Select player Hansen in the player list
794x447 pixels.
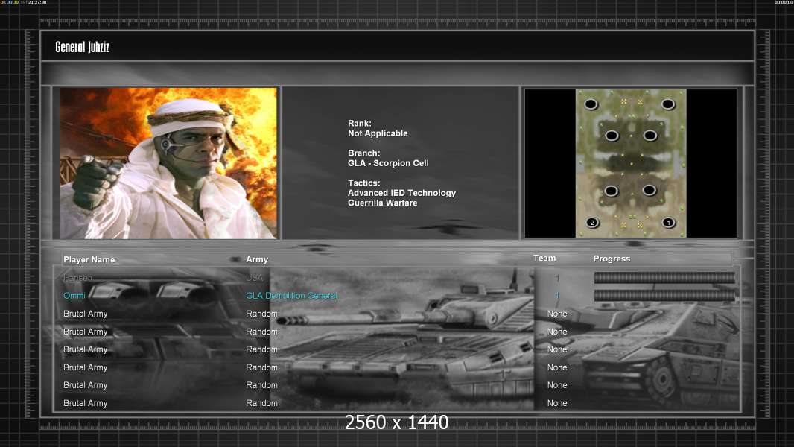coord(78,278)
